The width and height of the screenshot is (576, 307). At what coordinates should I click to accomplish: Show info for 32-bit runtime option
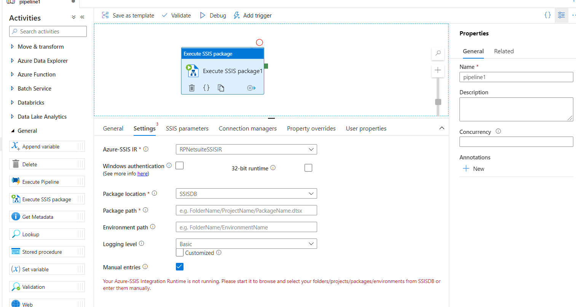273,168
